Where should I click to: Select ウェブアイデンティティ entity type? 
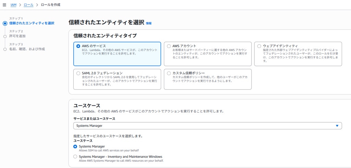[298, 54]
